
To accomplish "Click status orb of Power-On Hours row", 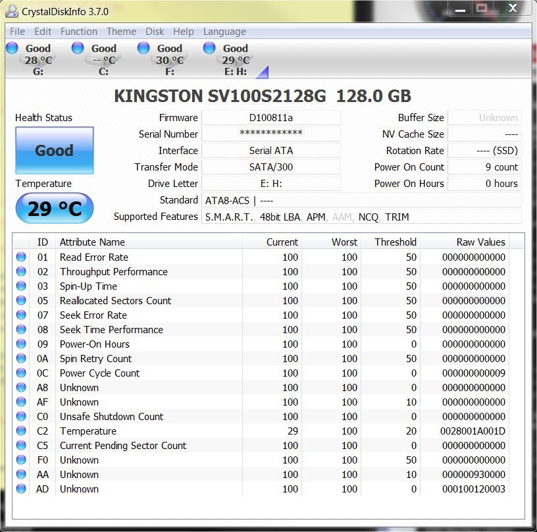I will [x=21, y=344].
